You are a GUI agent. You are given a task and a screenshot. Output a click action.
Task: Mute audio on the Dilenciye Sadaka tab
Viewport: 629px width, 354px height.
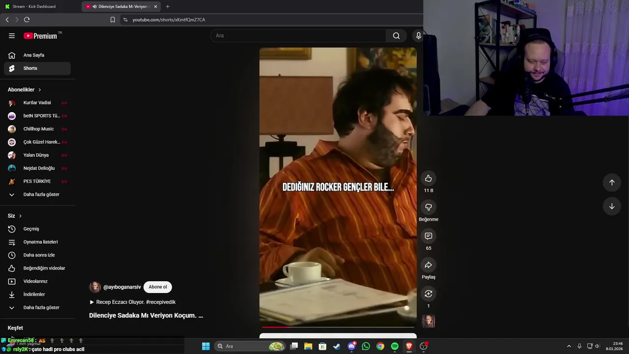(x=94, y=6)
